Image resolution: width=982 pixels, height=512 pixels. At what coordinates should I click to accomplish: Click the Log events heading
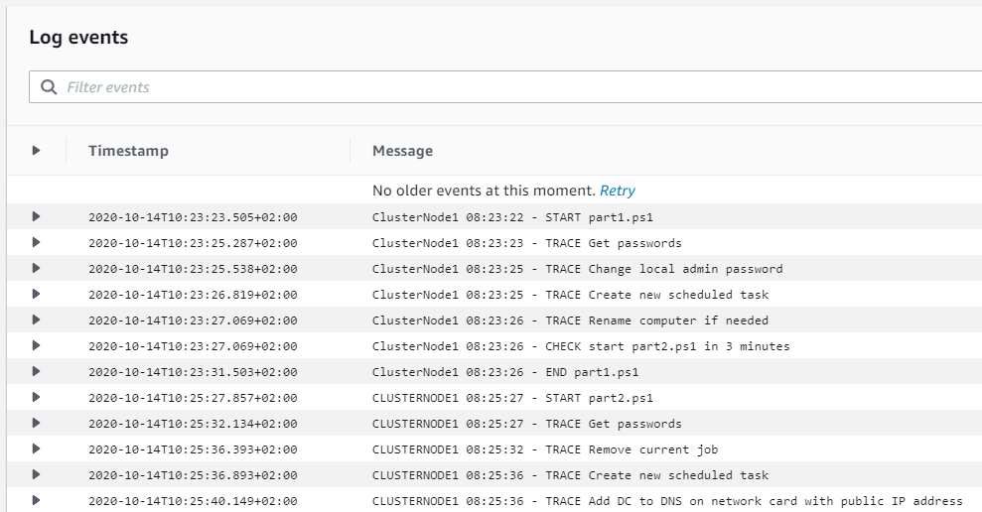tap(78, 38)
